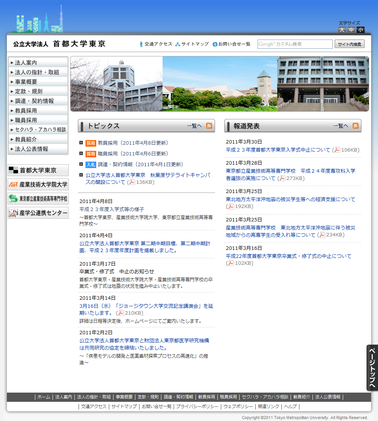This screenshot has width=378, height=421.
Task: Click the トピックス RSS feed icon
Action: [209, 125]
